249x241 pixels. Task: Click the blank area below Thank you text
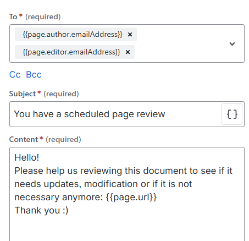pyautogui.click(x=127, y=228)
